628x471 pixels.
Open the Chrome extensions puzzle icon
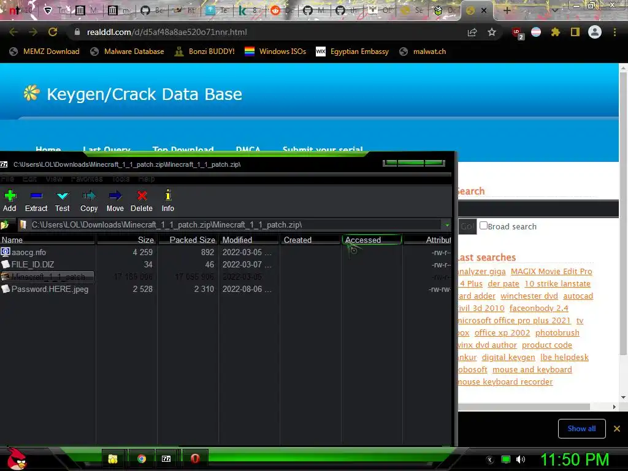coord(556,32)
